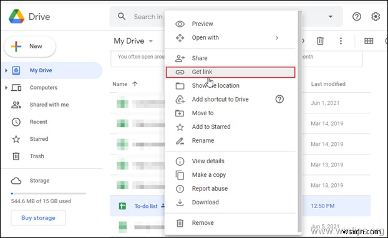Choose Add to Starred
The height and width of the screenshot is (238, 388).
(x=230, y=126)
